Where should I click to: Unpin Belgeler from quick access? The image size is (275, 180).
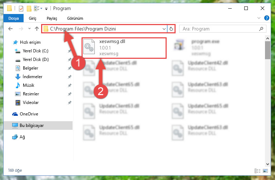click(70, 68)
